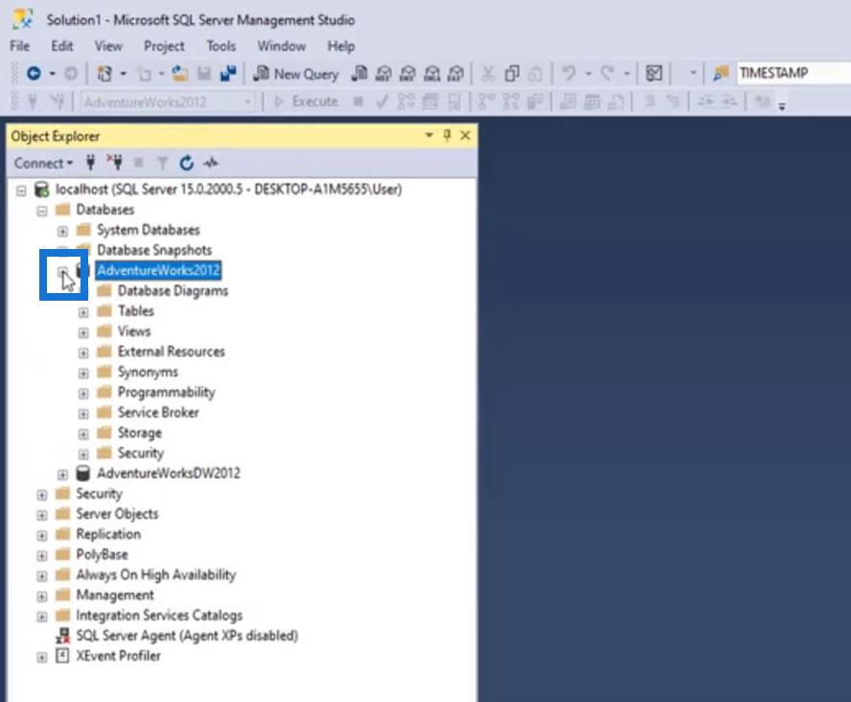851x702 pixels.
Task: Click the Analysis Services XMLA Query icon
Action: pos(432,73)
